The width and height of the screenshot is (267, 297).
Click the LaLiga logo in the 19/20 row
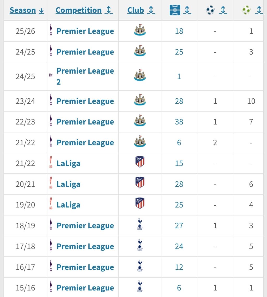[x=51, y=205]
